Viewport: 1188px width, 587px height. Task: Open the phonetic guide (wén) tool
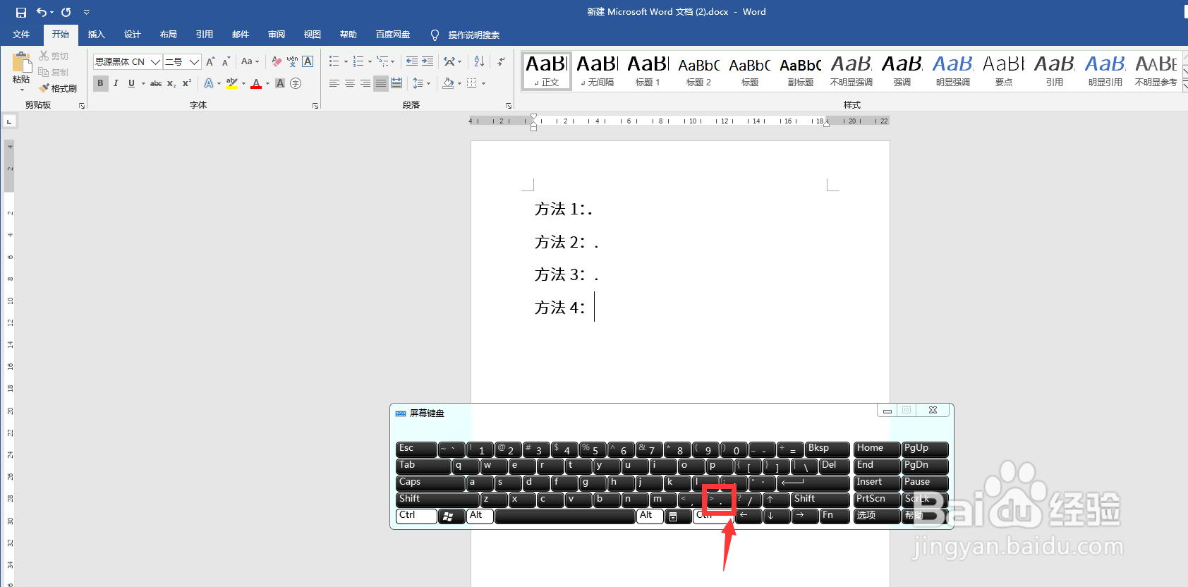click(292, 62)
